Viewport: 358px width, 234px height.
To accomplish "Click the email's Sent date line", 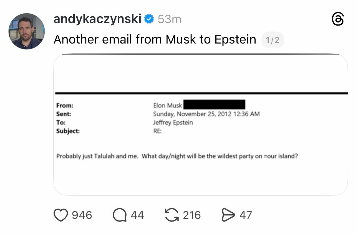I will tap(206, 114).
